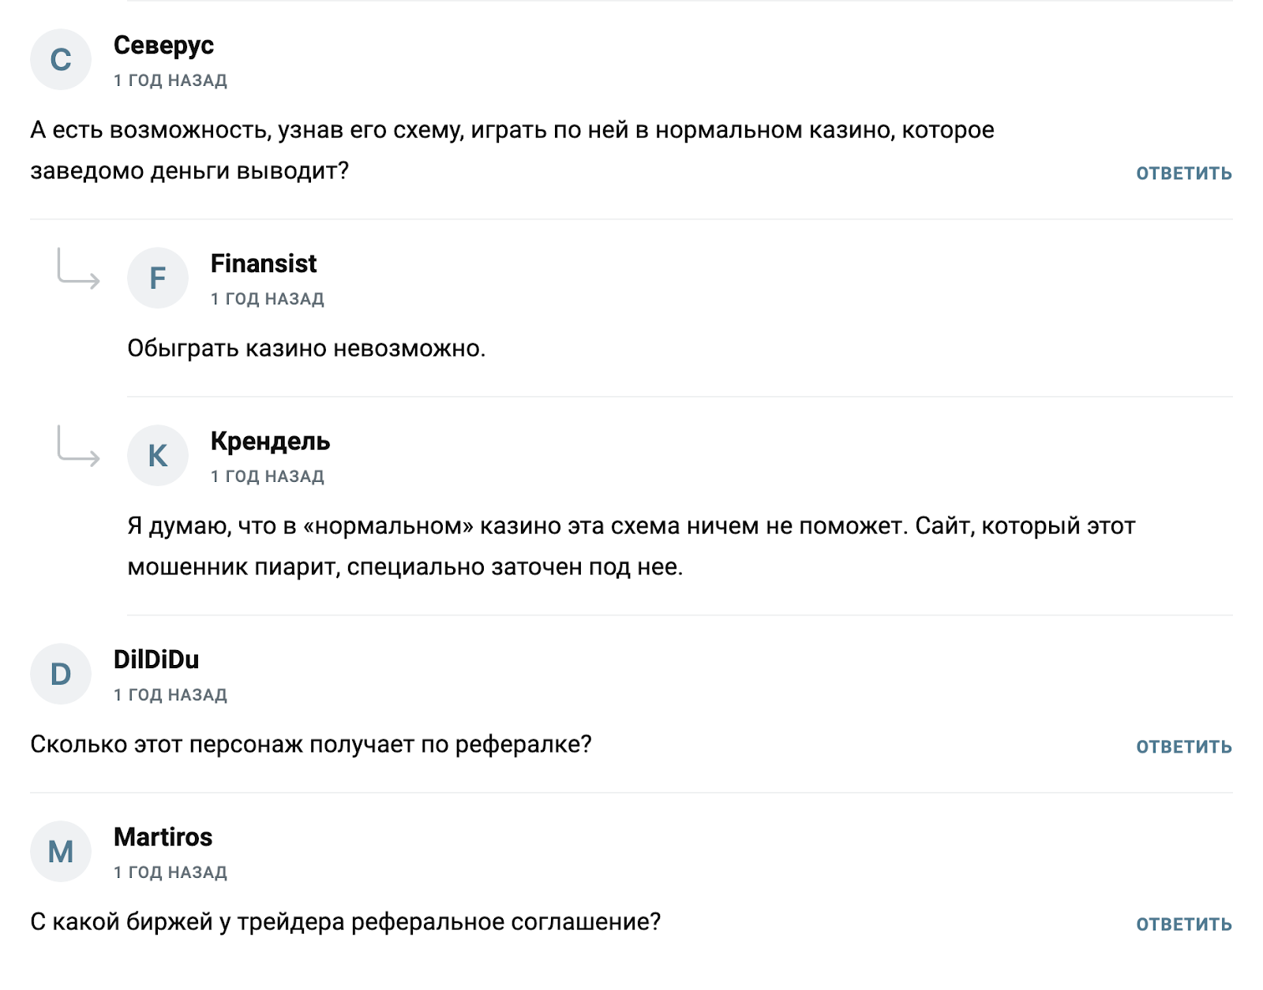Image resolution: width=1263 pixels, height=990 pixels.
Task: Click the username Крендель
Action: (270, 442)
